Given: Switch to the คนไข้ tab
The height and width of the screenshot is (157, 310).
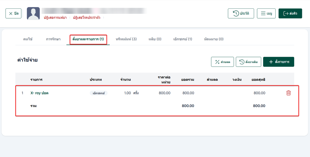Looking at the screenshot, I should [x=28, y=39].
